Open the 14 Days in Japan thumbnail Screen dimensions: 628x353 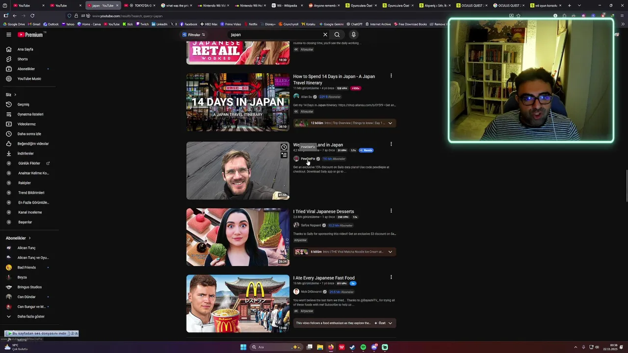pyautogui.click(x=238, y=102)
